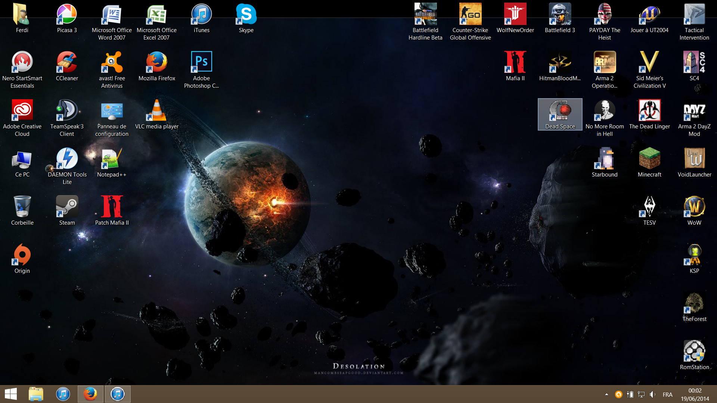Select the Jouer à UT2004 shortcut
The height and width of the screenshot is (403, 717).
pos(649,18)
